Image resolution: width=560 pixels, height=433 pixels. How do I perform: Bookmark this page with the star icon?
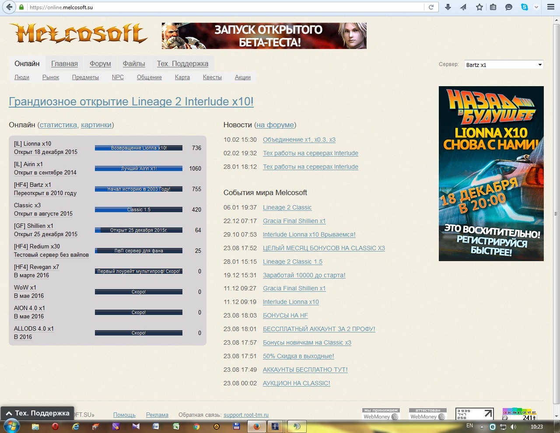pos(479,7)
